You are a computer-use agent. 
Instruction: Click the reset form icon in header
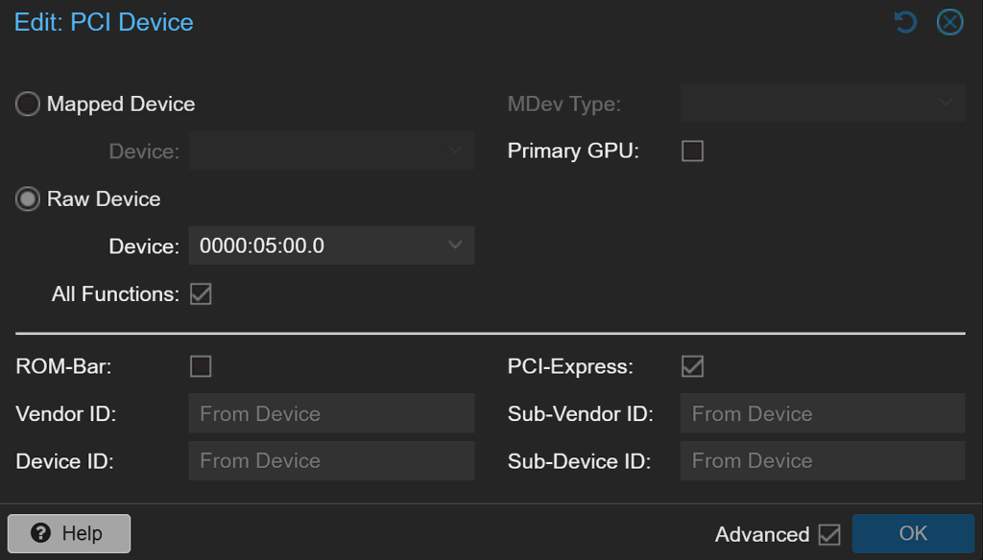tap(905, 22)
